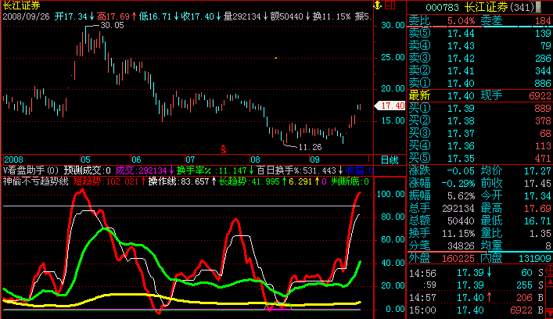Image resolution: width=553 pixels, height=319 pixels.
Task: Click the 换手 11.15% value
Action: 458,233
